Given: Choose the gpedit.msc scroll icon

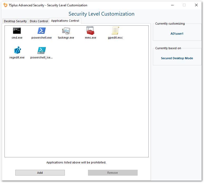Looking at the screenshot, I should click(x=115, y=31).
